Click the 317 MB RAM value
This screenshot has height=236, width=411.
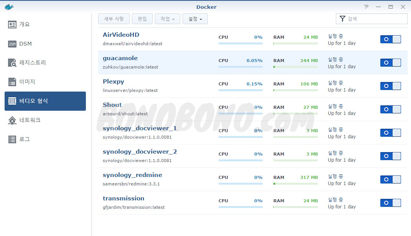click(x=309, y=177)
